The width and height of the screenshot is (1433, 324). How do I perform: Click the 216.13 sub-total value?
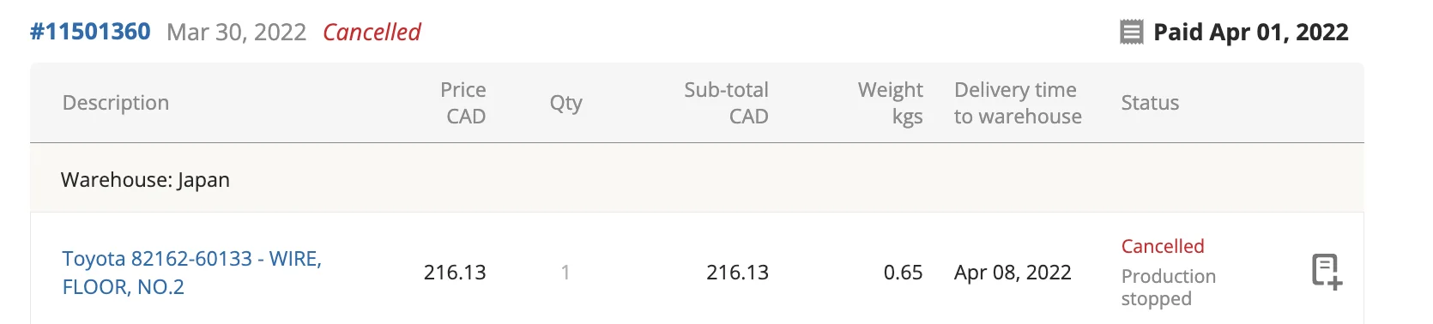click(737, 273)
